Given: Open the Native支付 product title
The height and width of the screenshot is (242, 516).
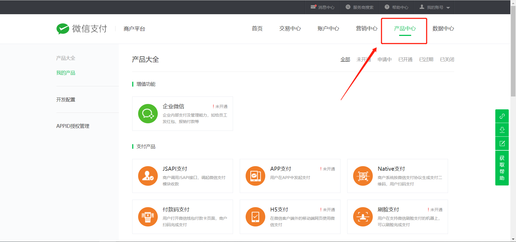Looking at the screenshot, I should pyautogui.click(x=391, y=169).
